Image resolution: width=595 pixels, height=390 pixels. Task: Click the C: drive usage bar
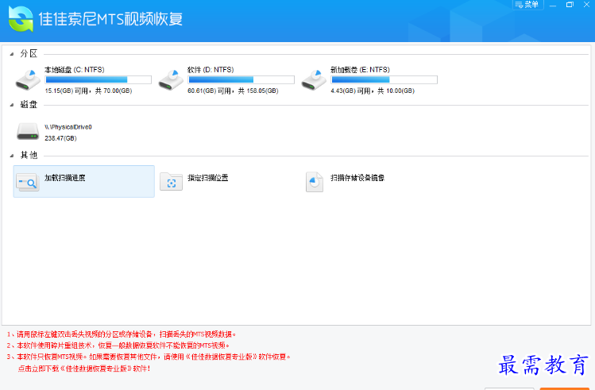[x=99, y=79]
